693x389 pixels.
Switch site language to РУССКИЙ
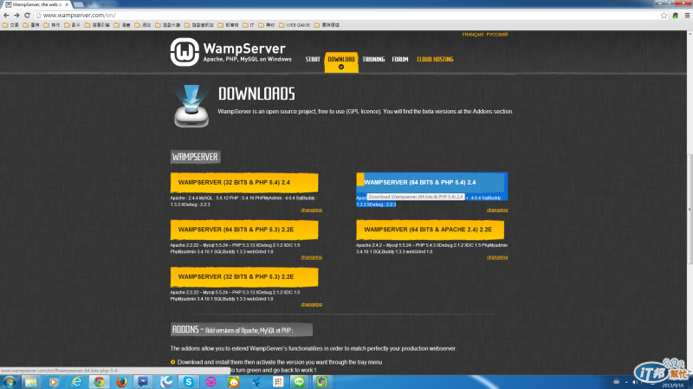point(497,35)
